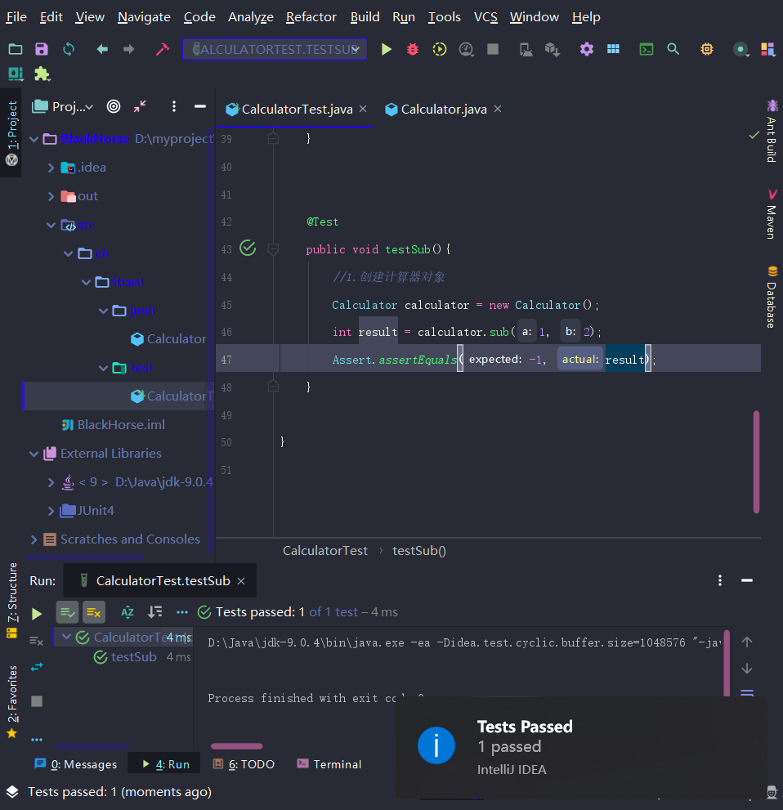Click the puzzle piece plugin icon
Screen dimensions: 783x810
coord(42,74)
